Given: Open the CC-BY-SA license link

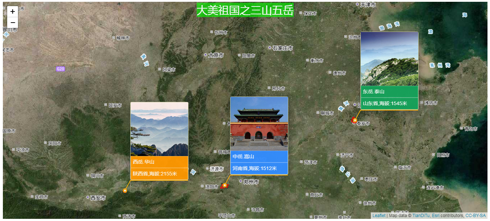Looking at the screenshot, I should 476,216.
